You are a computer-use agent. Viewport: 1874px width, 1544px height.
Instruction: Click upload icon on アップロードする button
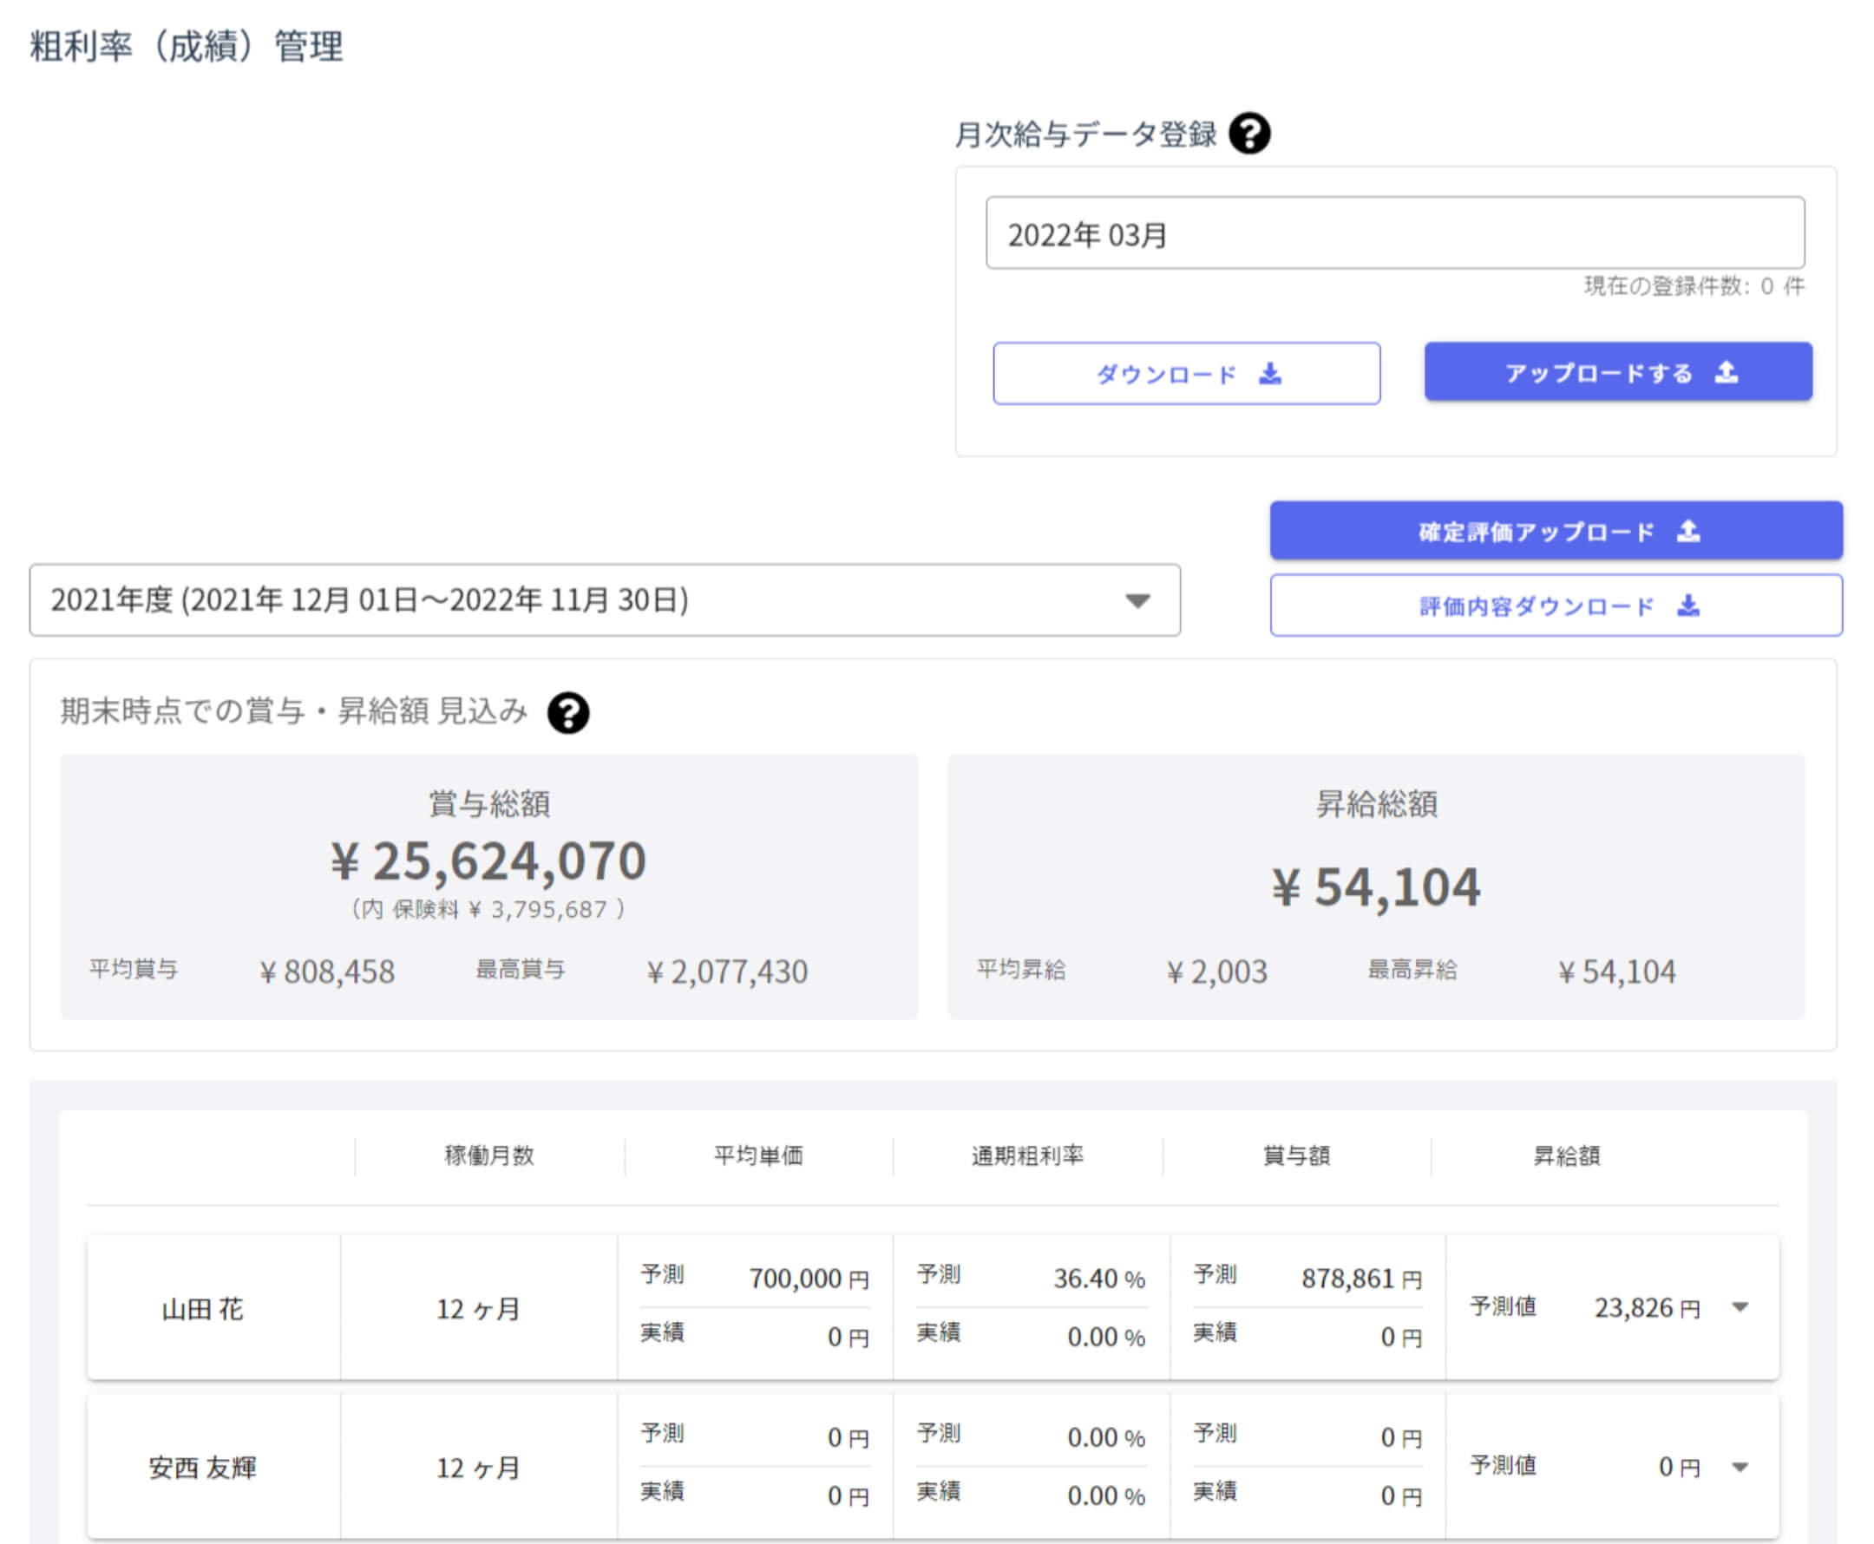pos(1726,372)
